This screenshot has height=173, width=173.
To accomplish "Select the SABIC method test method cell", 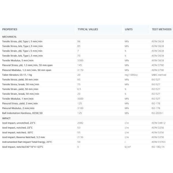I will (x=159, y=75).
